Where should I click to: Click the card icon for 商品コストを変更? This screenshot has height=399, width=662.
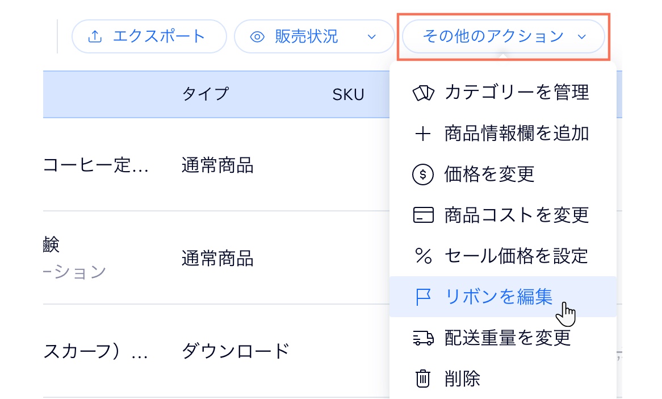423,215
